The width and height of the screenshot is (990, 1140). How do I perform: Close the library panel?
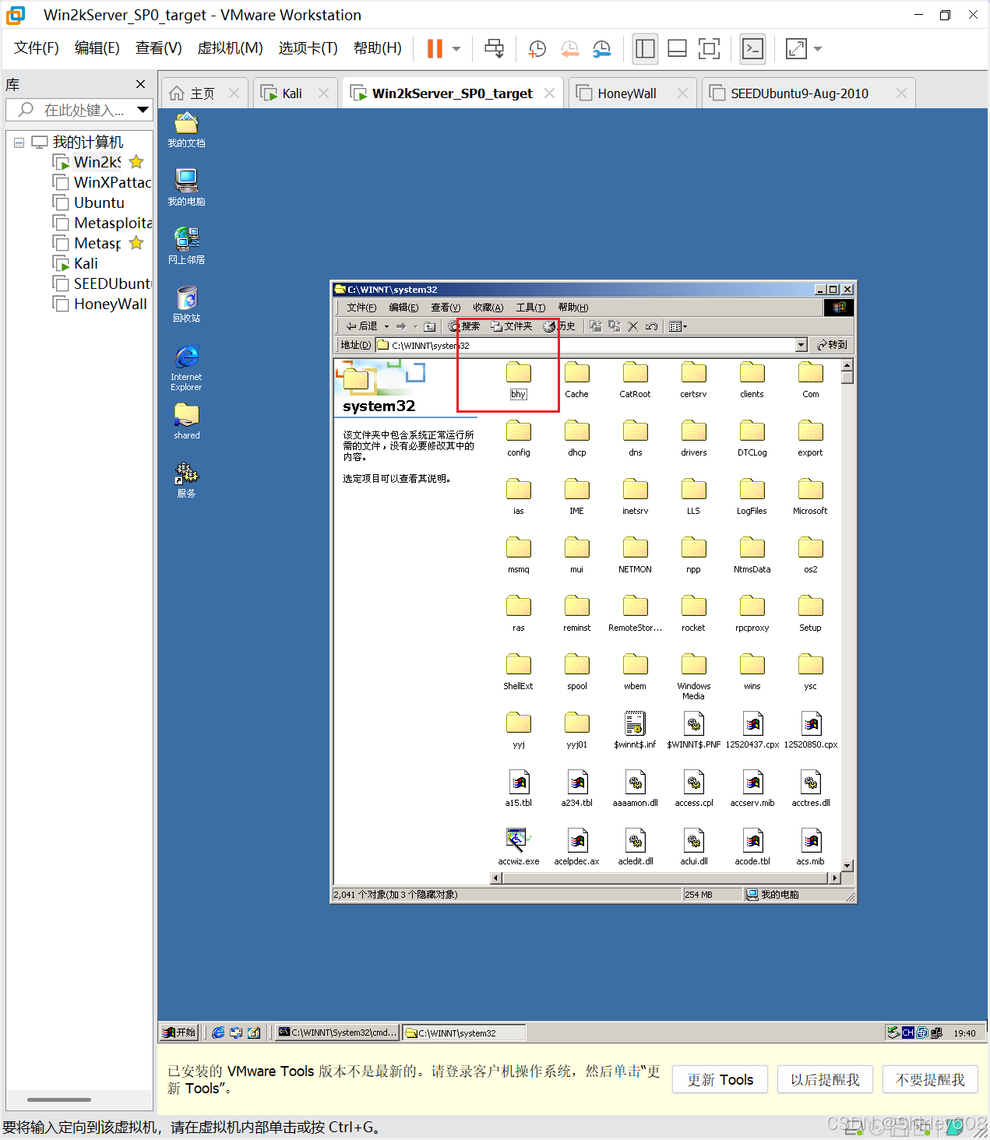pos(140,84)
